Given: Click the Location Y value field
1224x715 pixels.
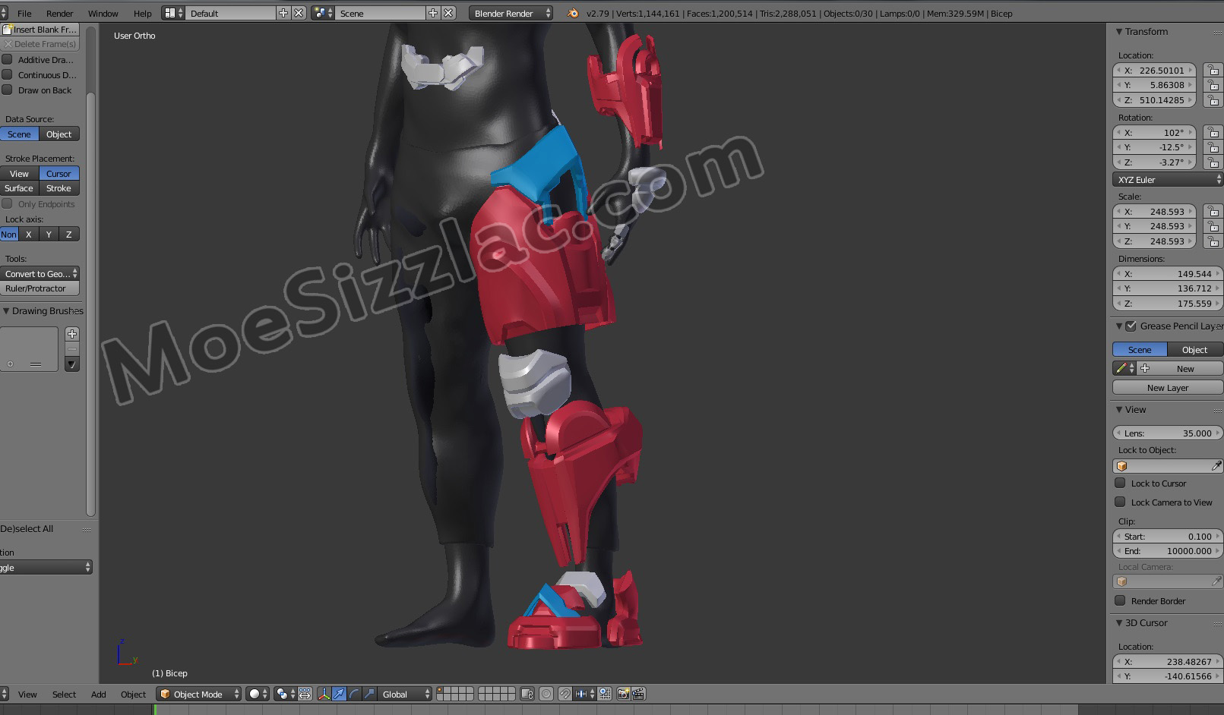Looking at the screenshot, I should click(1155, 85).
